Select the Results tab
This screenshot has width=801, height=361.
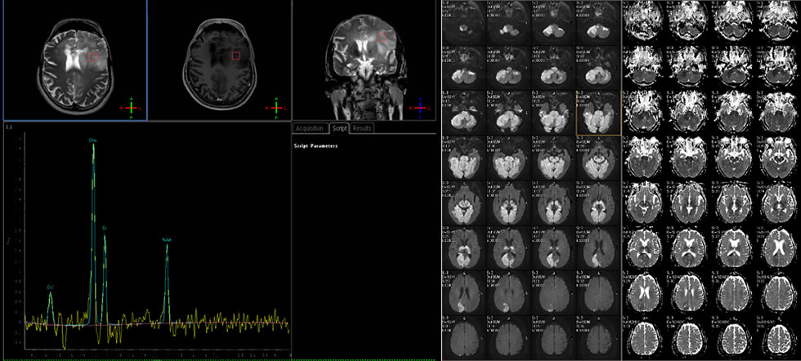pyautogui.click(x=363, y=128)
